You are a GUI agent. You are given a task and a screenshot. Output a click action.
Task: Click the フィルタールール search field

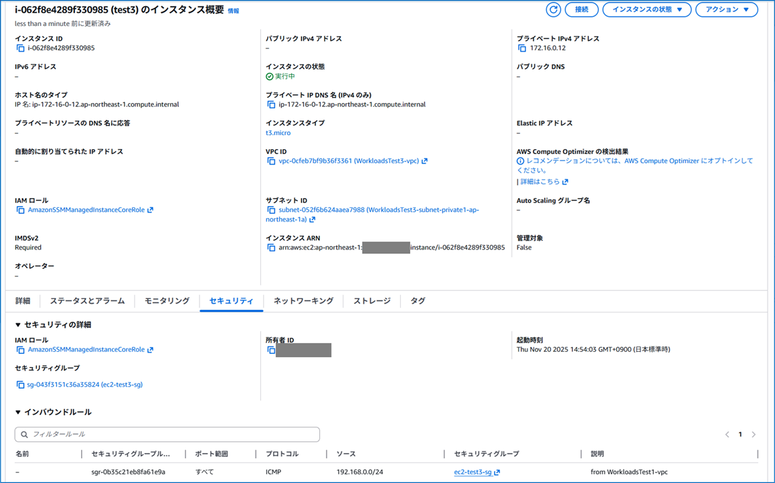click(166, 434)
